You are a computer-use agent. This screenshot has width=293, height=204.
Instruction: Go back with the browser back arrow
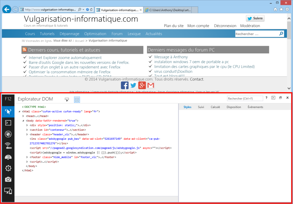tap(7, 9)
